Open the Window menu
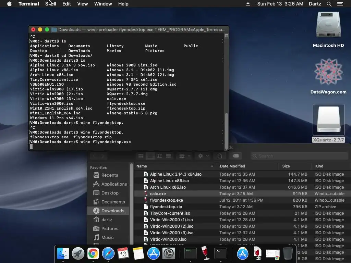 click(x=103, y=4)
